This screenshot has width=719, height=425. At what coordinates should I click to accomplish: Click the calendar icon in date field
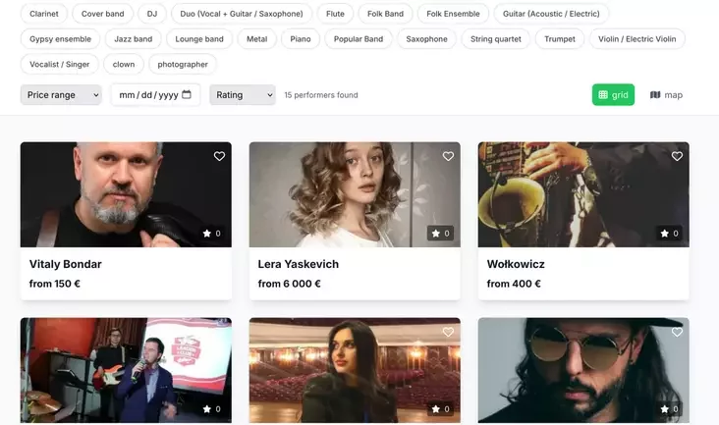[187, 95]
